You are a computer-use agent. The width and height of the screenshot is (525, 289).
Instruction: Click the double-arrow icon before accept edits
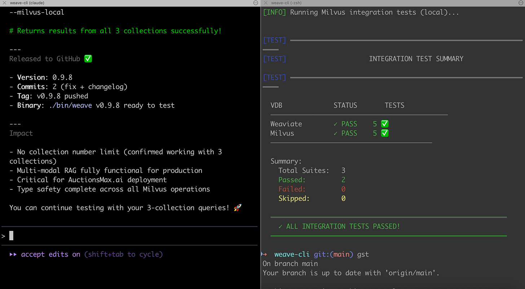coord(13,254)
